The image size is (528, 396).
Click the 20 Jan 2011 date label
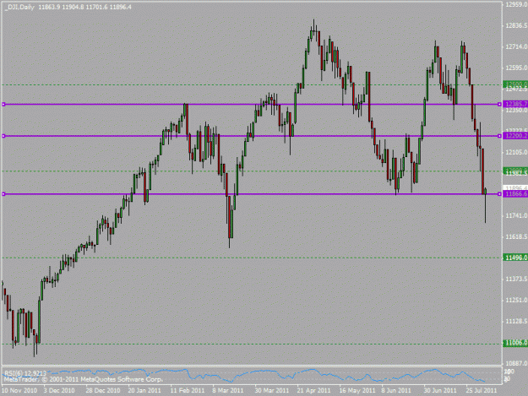[x=144, y=390]
